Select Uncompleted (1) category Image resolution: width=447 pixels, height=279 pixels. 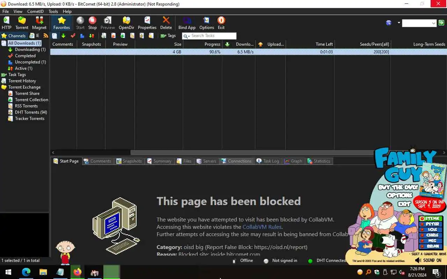click(x=30, y=62)
